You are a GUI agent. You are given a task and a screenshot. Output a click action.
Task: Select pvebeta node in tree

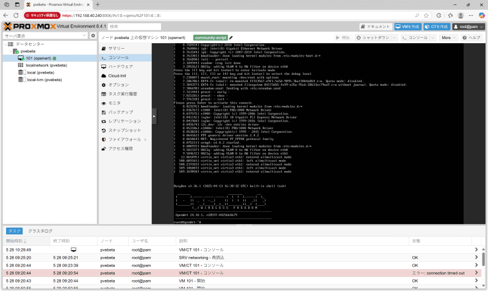pyautogui.click(x=28, y=51)
